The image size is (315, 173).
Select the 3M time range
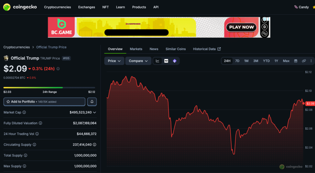click(256, 61)
